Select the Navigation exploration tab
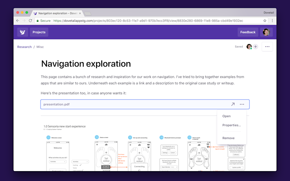290x181 pixels. (x=58, y=13)
